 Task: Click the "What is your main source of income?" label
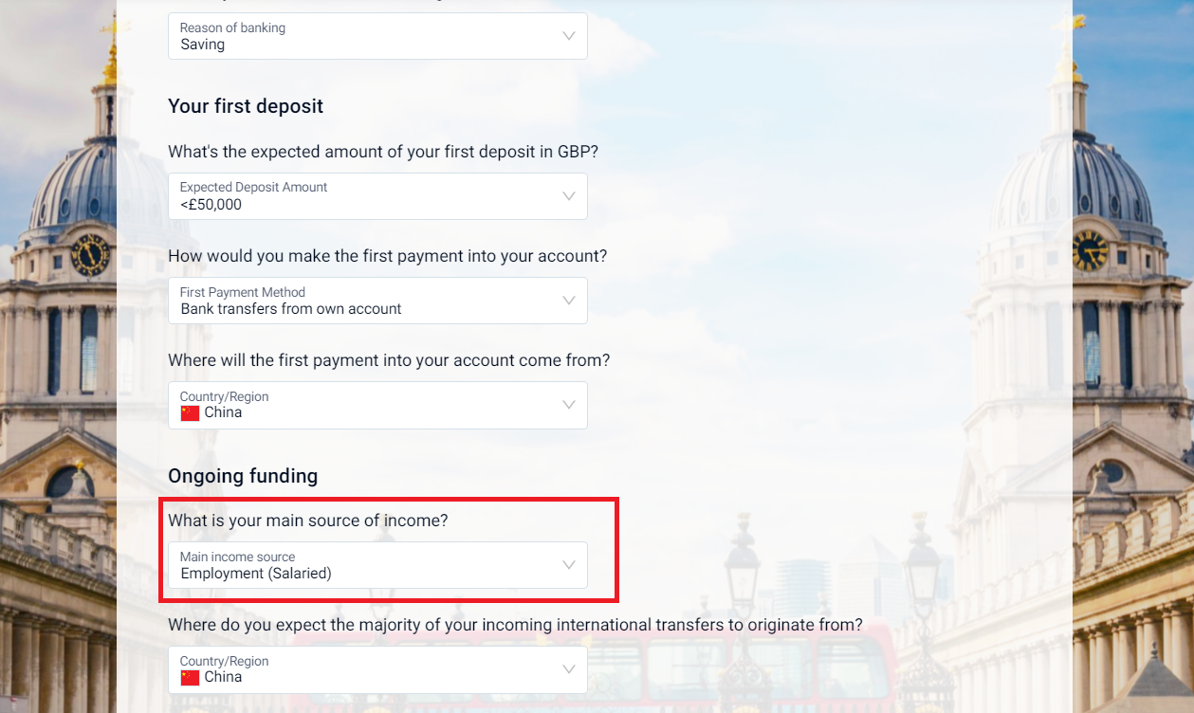click(x=307, y=521)
